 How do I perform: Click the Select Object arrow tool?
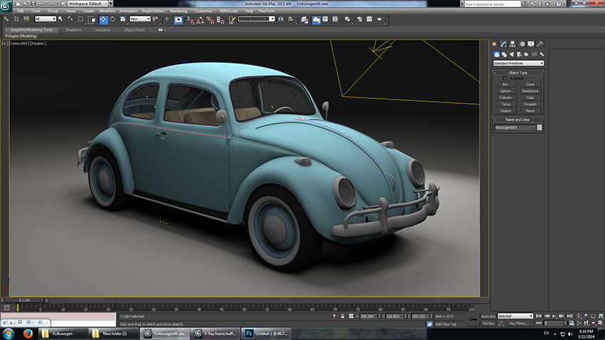(x=60, y=19)
